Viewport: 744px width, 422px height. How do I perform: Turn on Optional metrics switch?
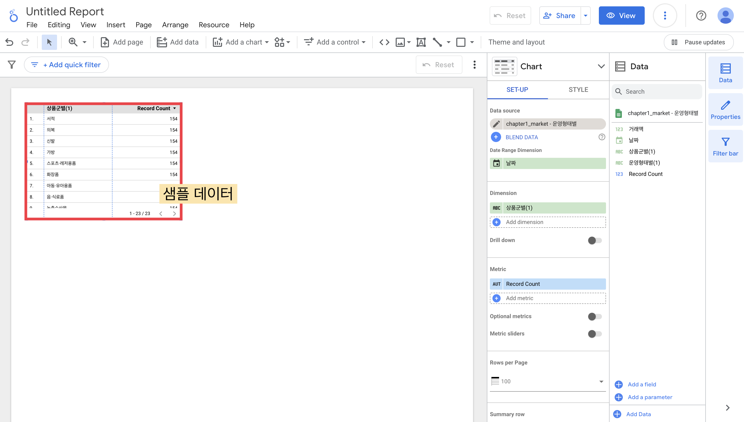[595, 317]
